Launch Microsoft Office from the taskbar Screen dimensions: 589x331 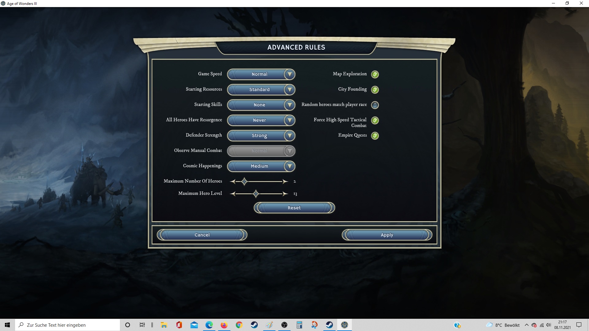[179, 325]
